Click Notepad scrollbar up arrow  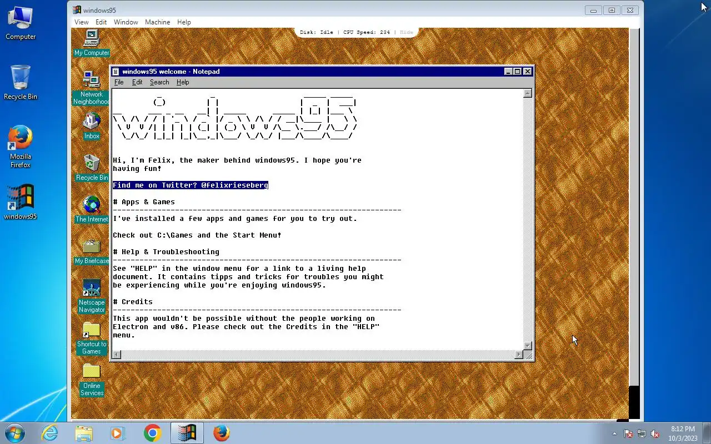tap(528, 93)
